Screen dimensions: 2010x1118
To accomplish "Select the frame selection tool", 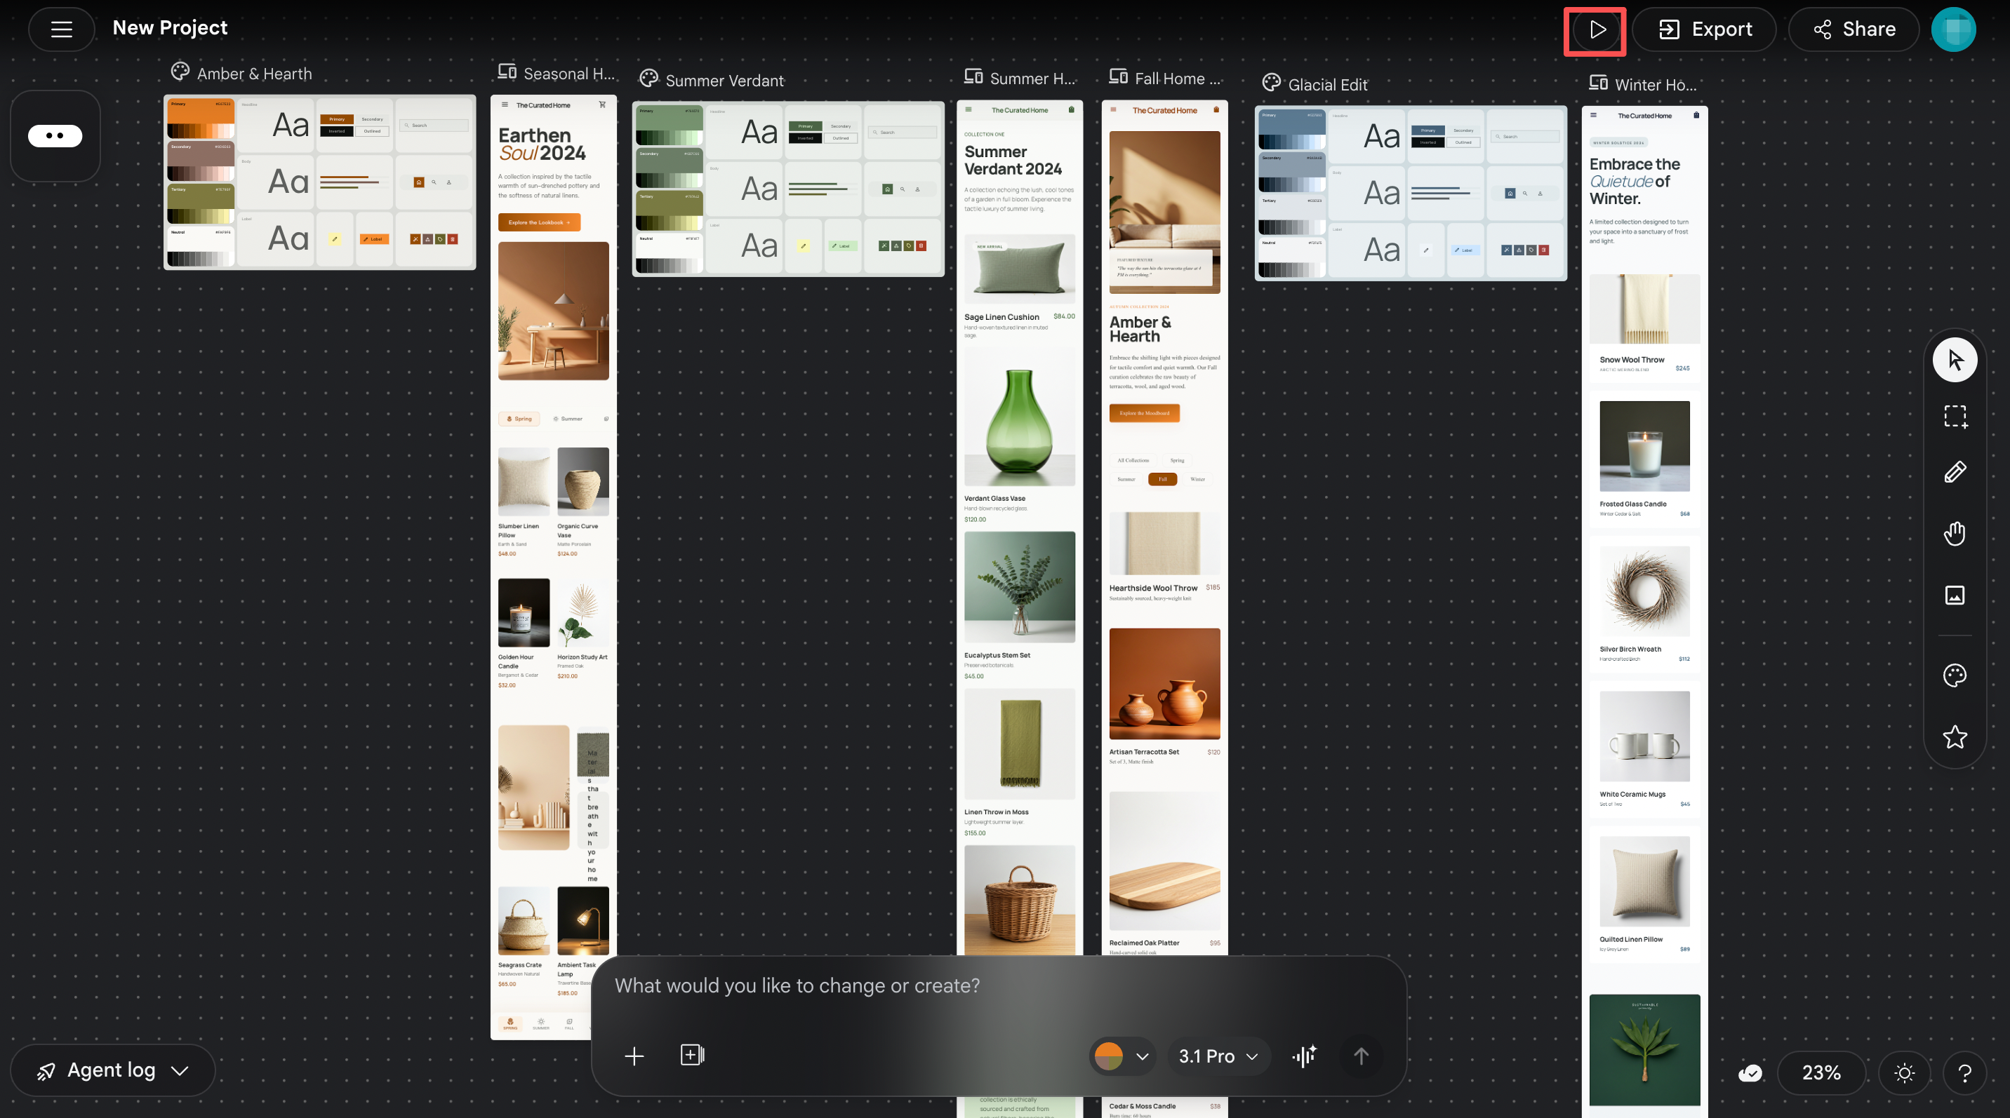I will pos(1955,417).
